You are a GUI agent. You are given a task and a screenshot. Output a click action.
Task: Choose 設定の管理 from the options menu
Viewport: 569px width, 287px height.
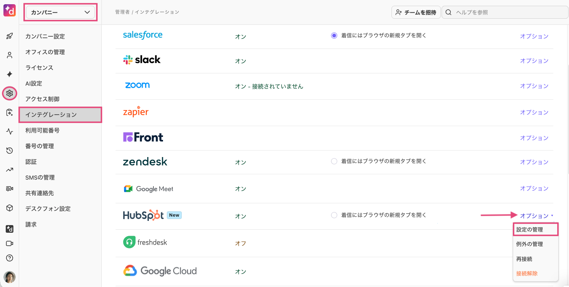pyautogui.click(x=535, y=230)
